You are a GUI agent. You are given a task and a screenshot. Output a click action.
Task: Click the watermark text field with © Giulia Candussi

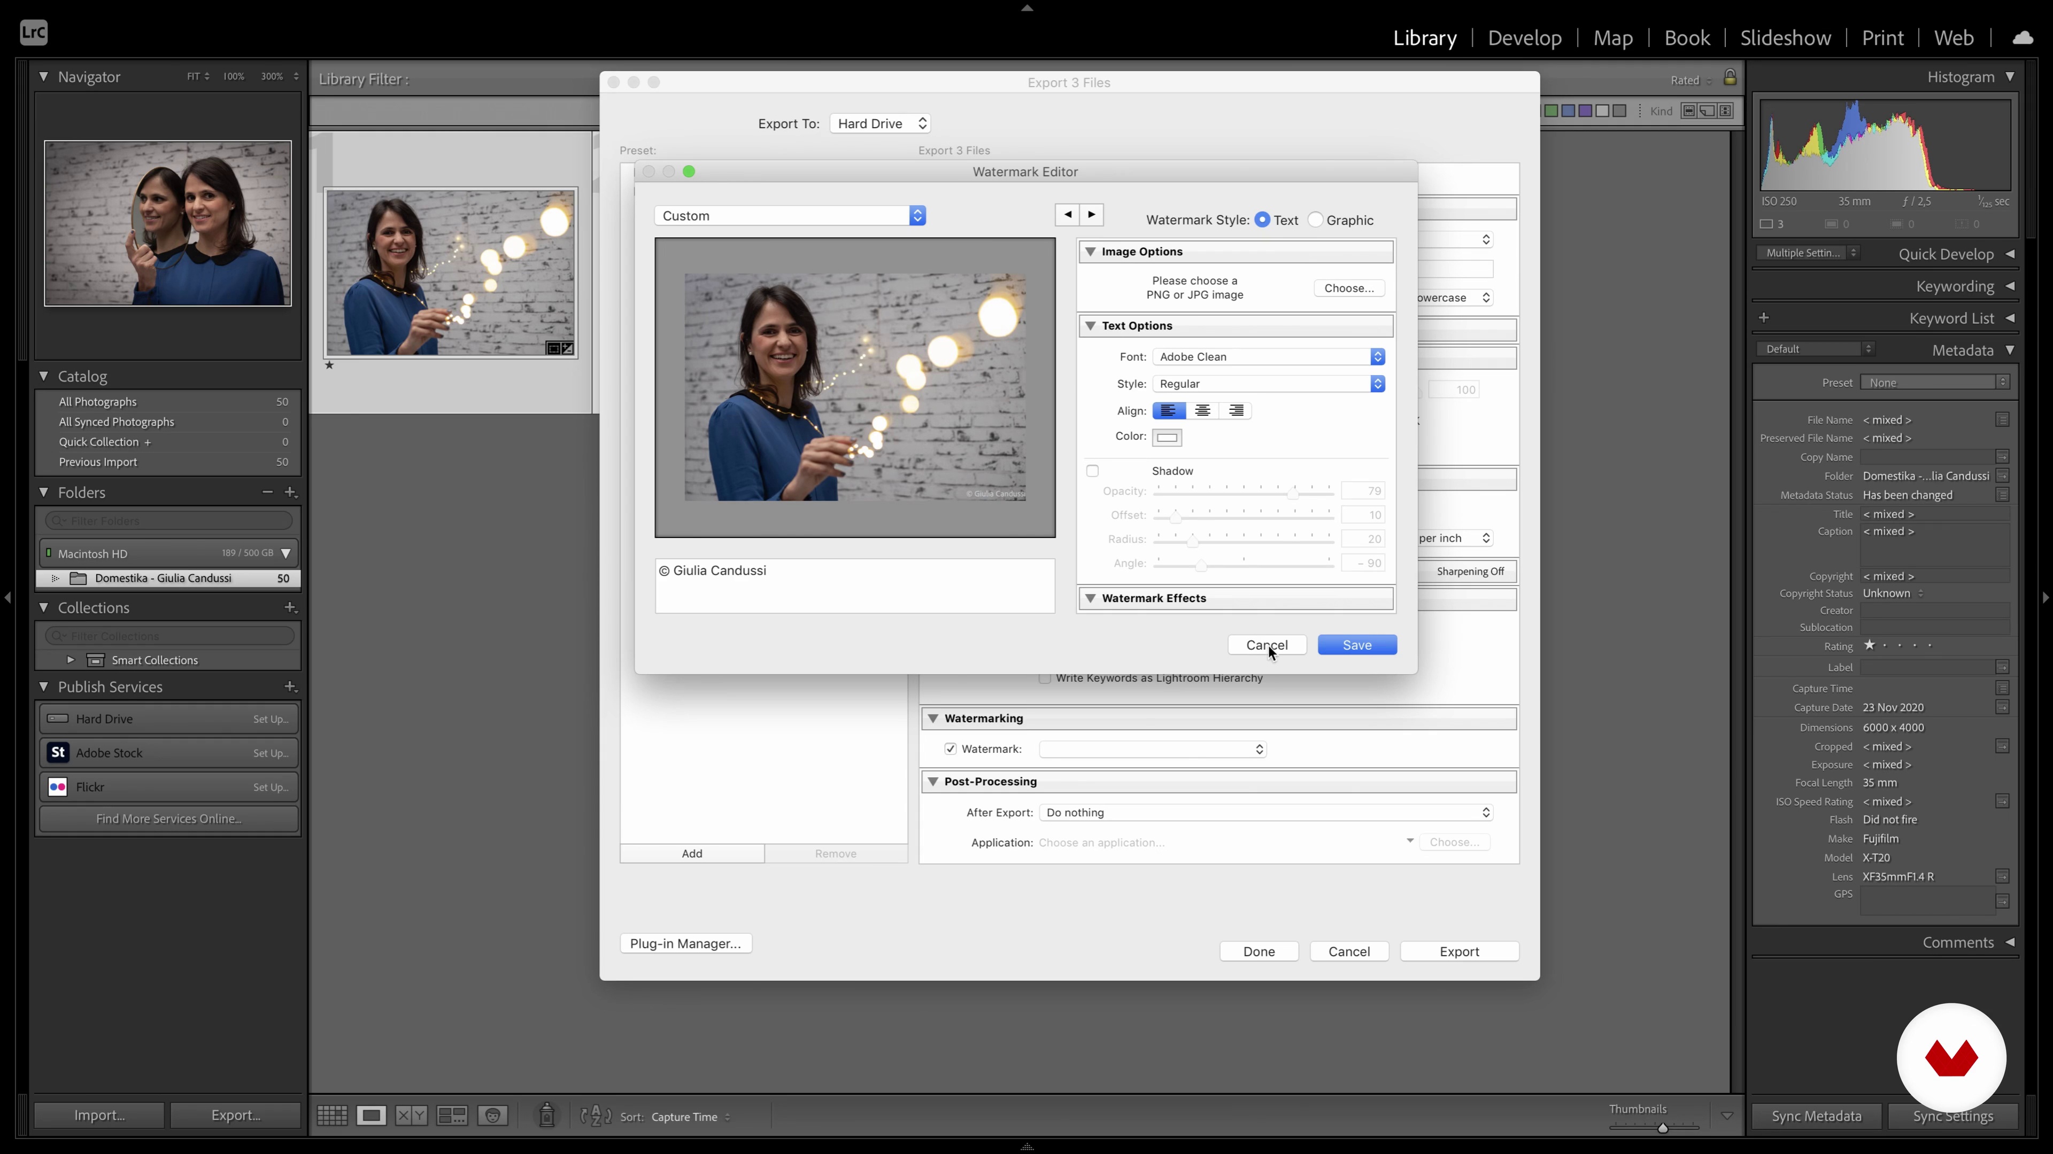click(x=855, y=586)
